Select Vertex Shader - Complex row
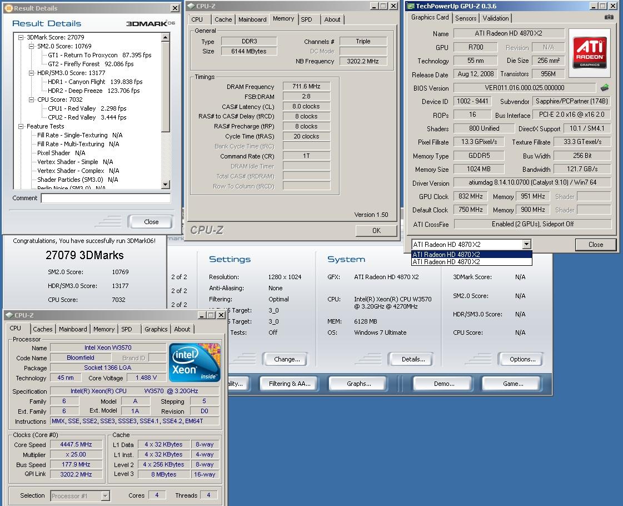 pyautogui.click(x=78, y=171)
